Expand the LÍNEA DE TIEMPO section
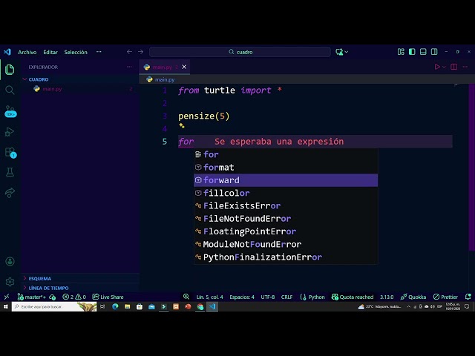The width and height of the screenshot is (475, 356). coord(48,288)
